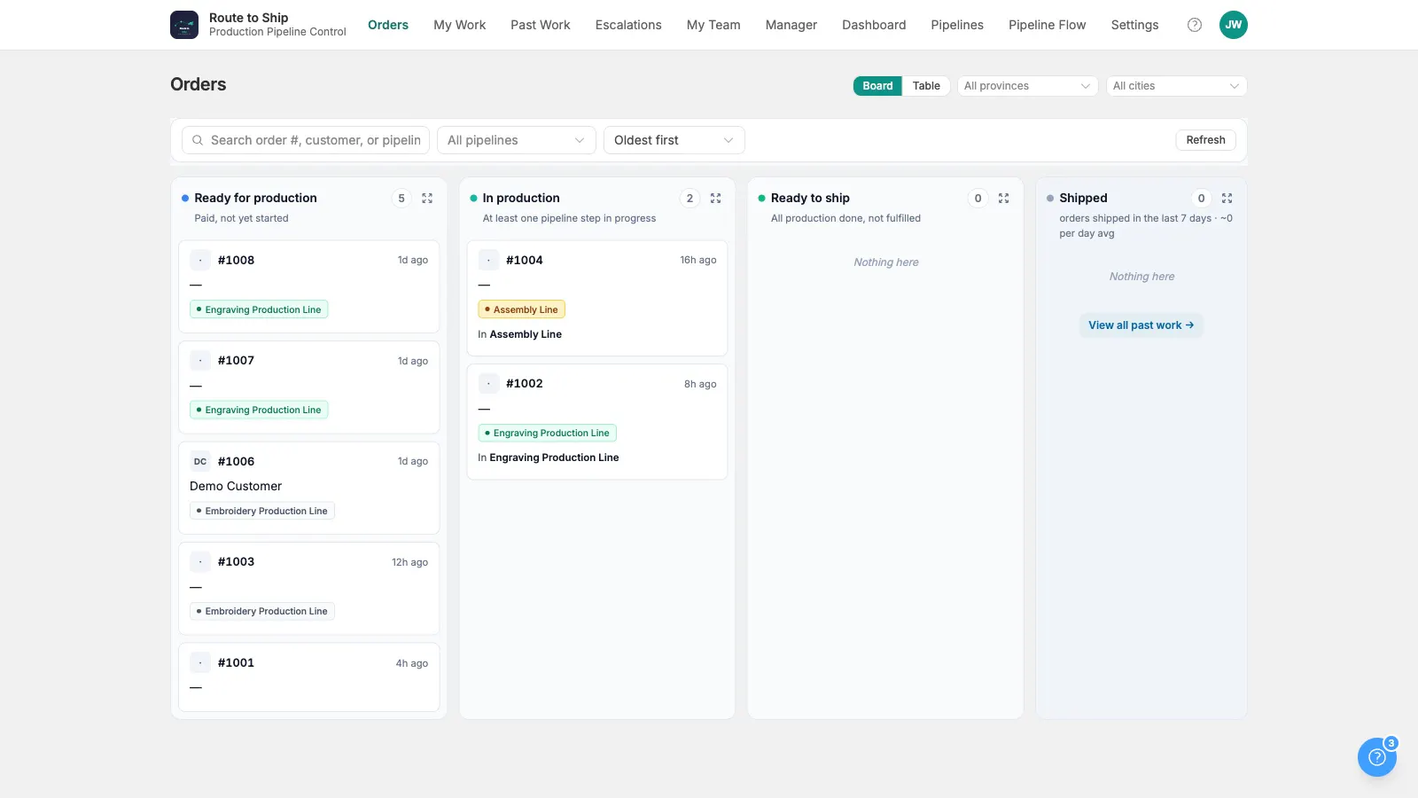
Task: Open the My Team tab
Action: [x=713, y=25]
